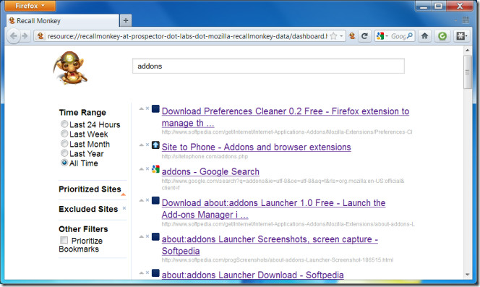Open the address bar history dropdown arrow
This screenshot has width=480, height=287.
point(341,36)
